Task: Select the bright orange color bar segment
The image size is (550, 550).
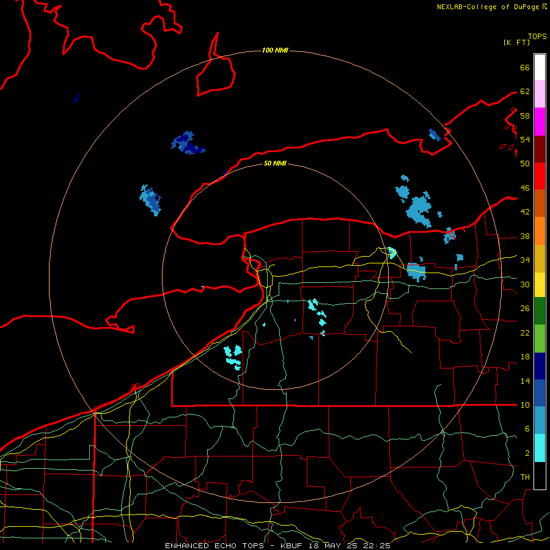Action: pyautogui.click(x=540, y=231)
